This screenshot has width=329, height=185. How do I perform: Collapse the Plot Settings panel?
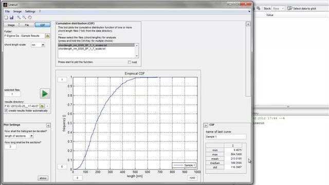48,125
